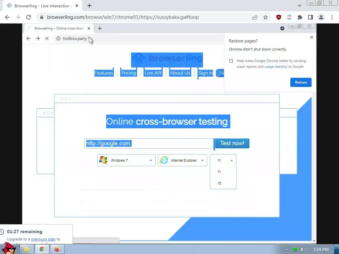Click the http://google.com URL field
Viewport: 339px width, 254px height.
[149, 144]
